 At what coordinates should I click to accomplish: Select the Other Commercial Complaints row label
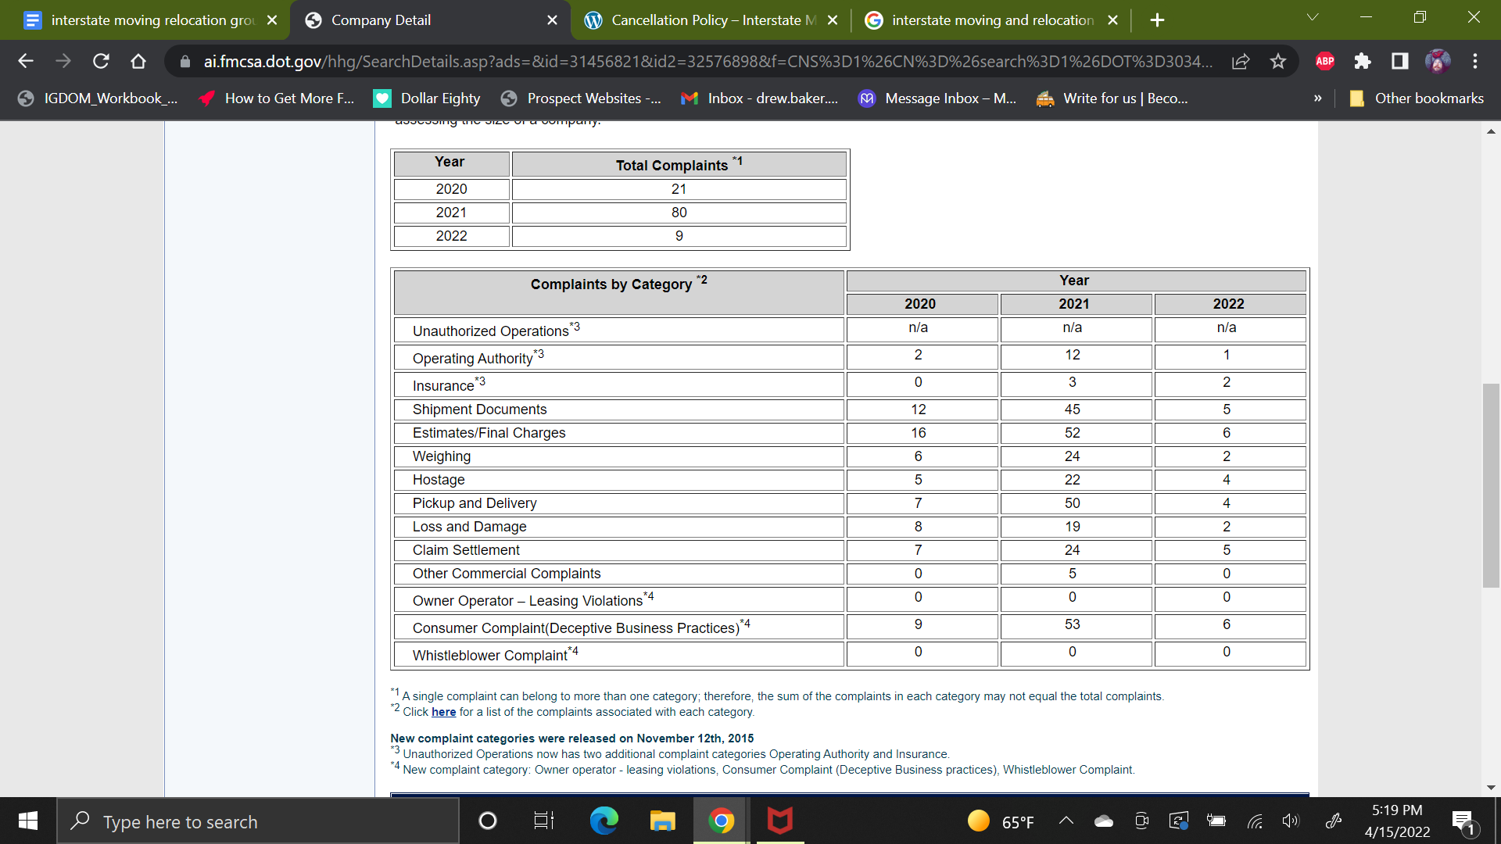point(507,574)
